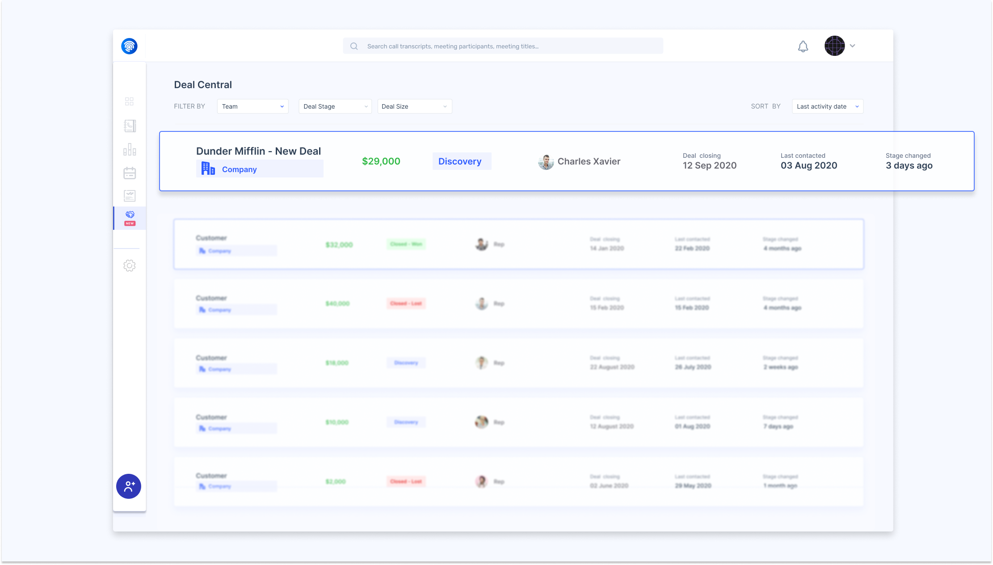Click the 26 July 2020 last contacted date
993x565 pixels.
click(x=693, y=367)
